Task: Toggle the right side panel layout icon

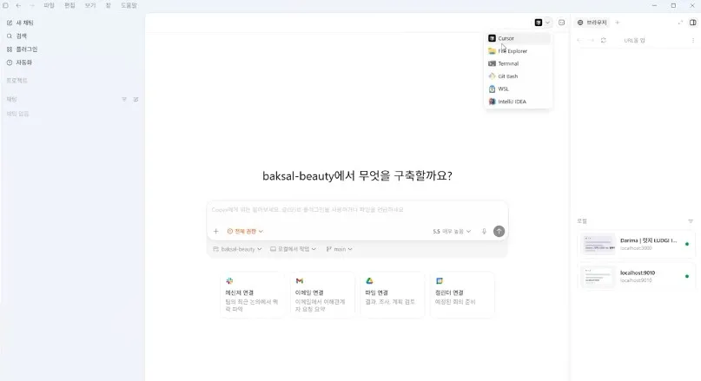Action: tap(692, 23)
